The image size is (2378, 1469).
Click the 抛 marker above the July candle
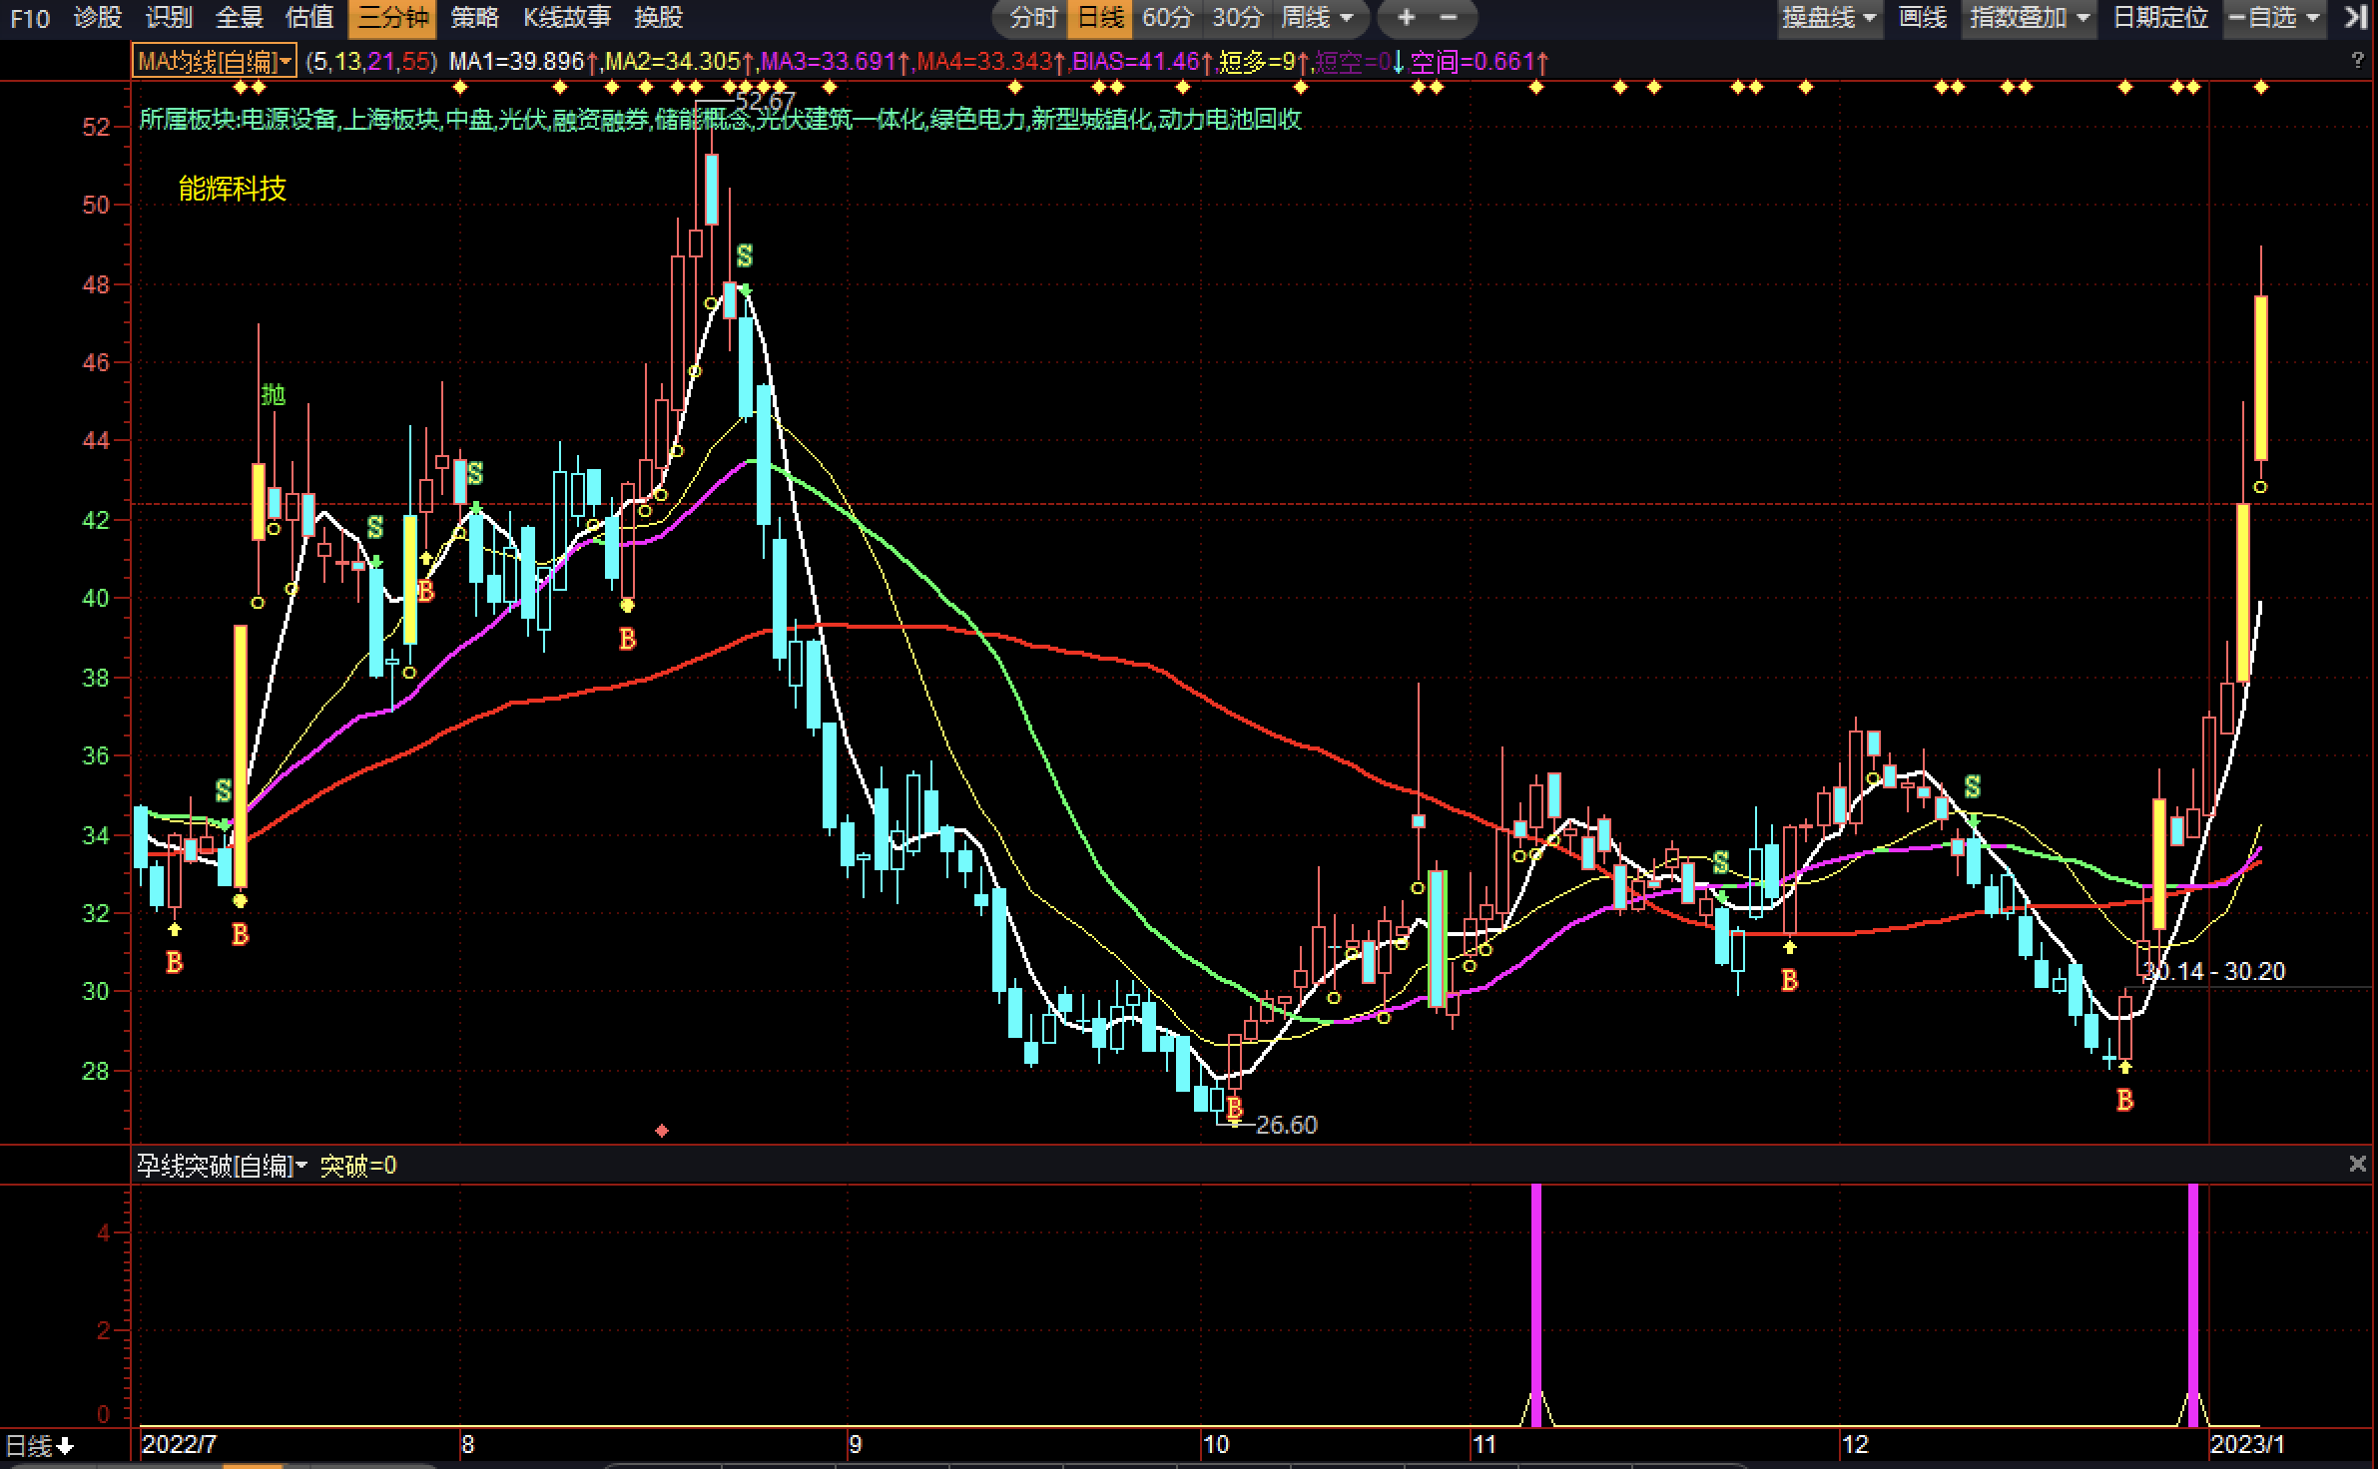pyautogui.click(x=273, y=395)
